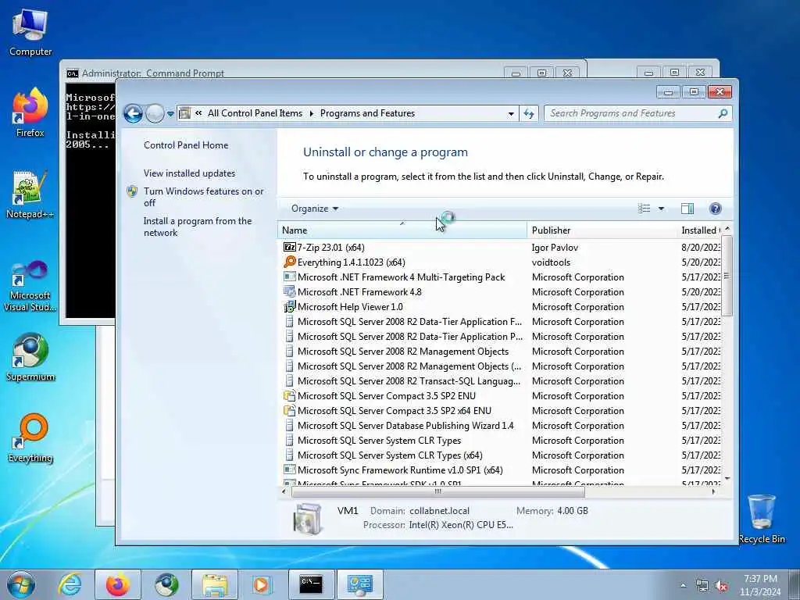Open View installed updates link
Viewport: 800px width, 600px height.
click(x=189, y=173)
